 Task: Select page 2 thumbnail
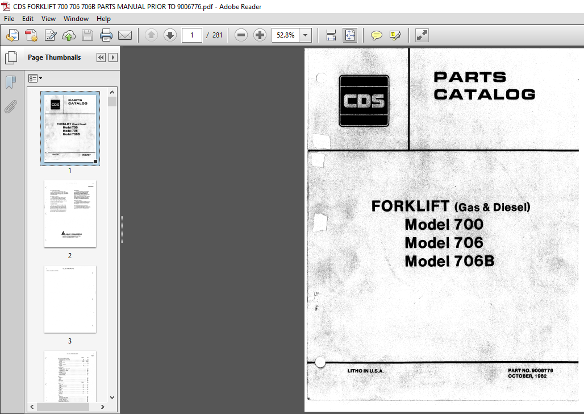tap(70, 214)
